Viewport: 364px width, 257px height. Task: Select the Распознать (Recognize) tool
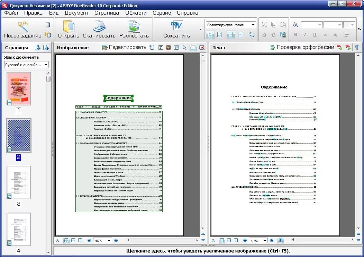[x=134, y=29]
